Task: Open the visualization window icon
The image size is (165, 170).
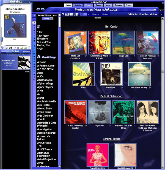Action: tap(25, 48)
